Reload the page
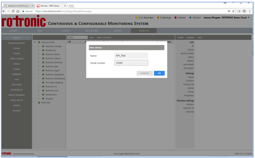Screen dimensions: 255x158 [13, 11]
